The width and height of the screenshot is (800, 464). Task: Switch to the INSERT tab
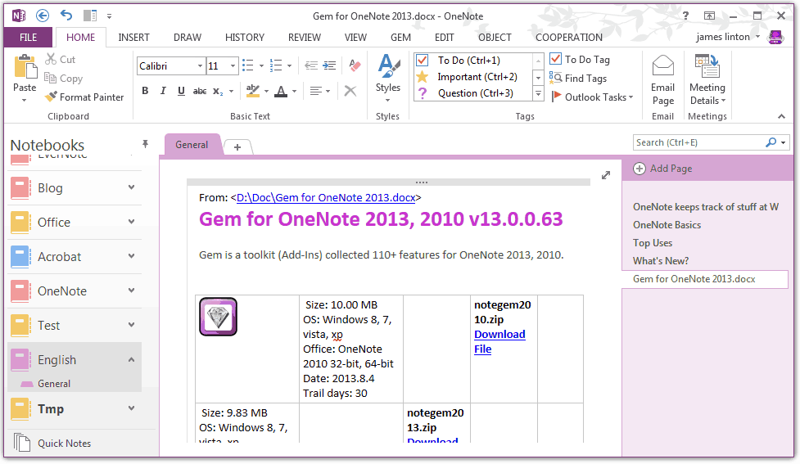133,37
